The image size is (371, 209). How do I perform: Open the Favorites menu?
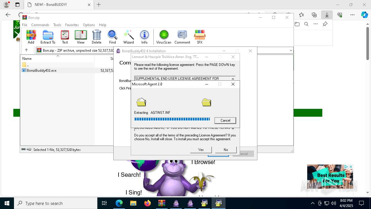[72, 25]
